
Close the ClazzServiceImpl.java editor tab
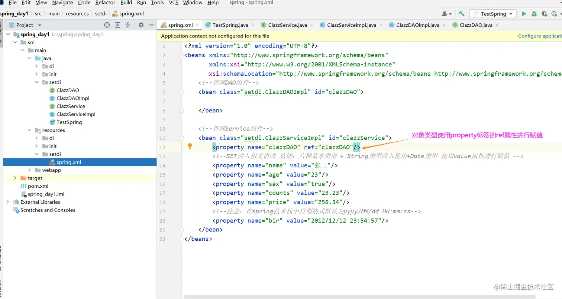pyautogui.click(x=381, y=25)
